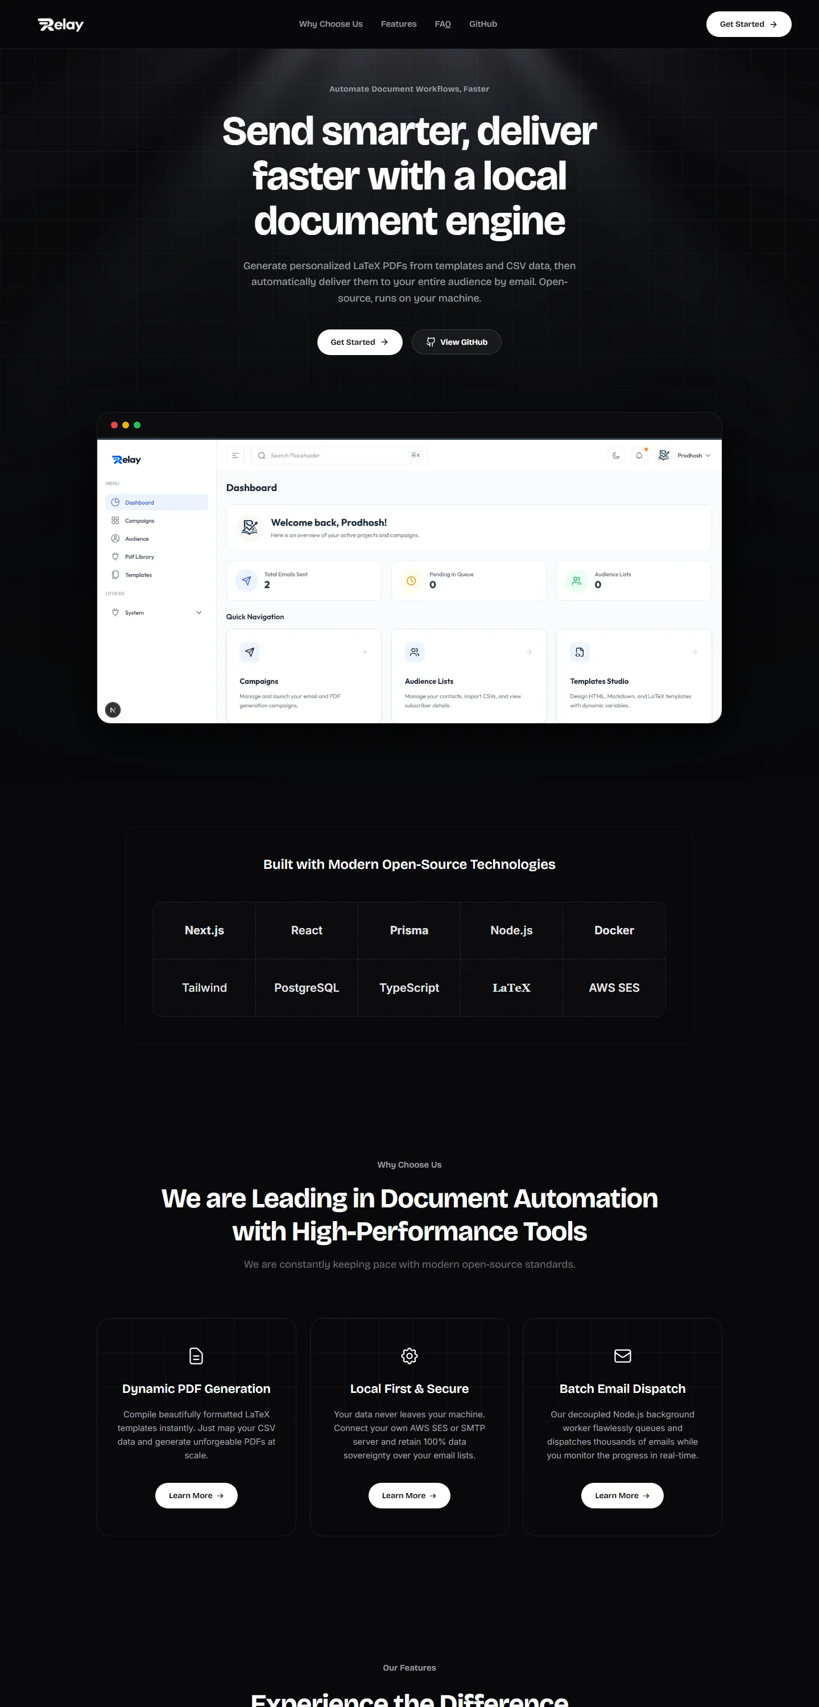This screenshot has height=1707, width=819.
Task: Go to the Features nav link
Action: pyautogui.click(x=399, y=24)
